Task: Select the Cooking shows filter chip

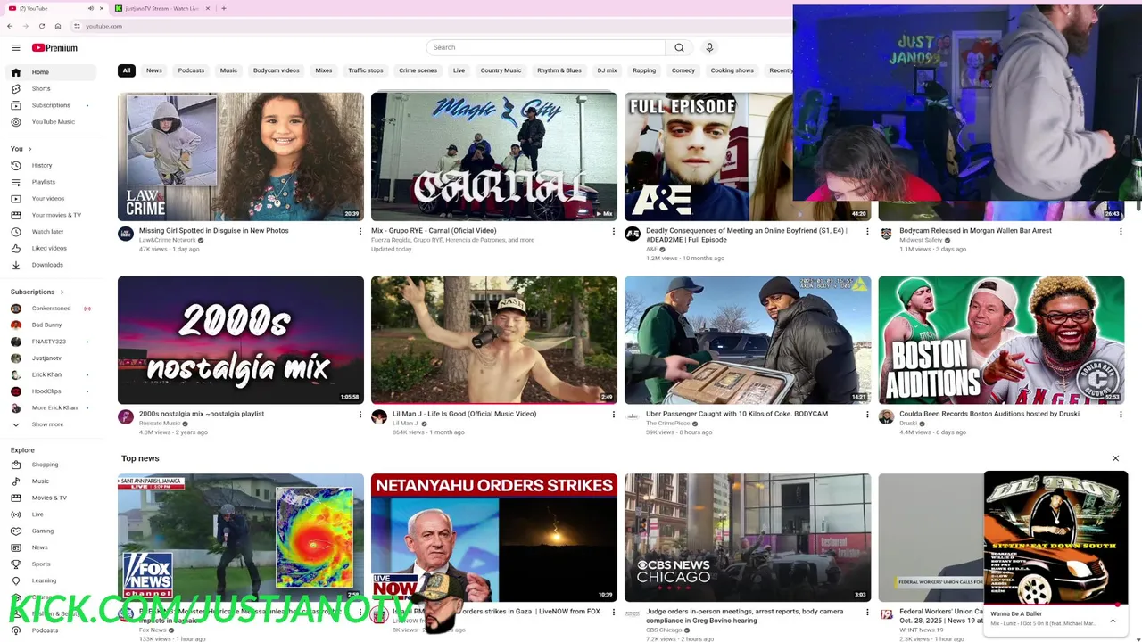Action: click(732, 70)
